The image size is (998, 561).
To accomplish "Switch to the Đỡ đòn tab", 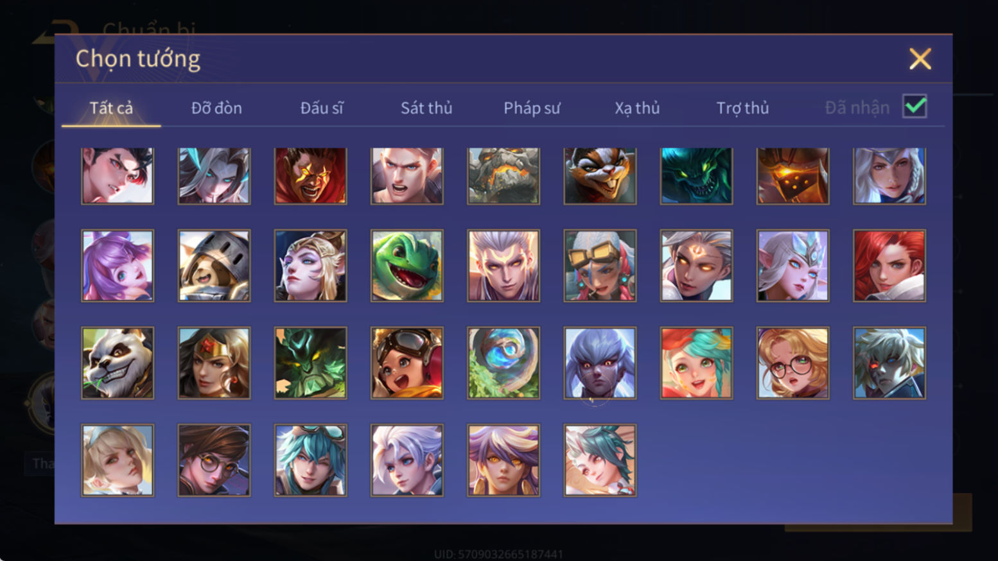I will coord(216,108).
